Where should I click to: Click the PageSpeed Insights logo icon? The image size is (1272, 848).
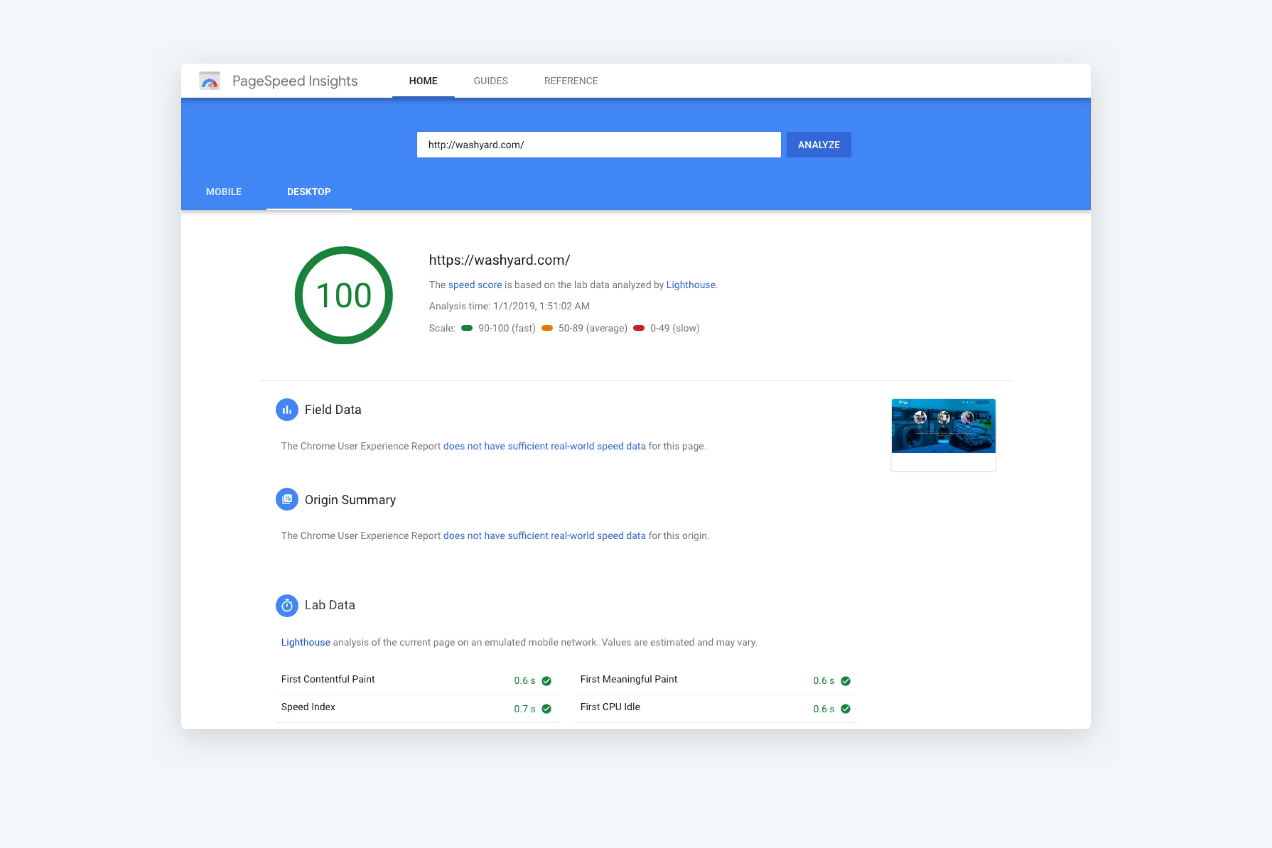(x=209, y=81)
